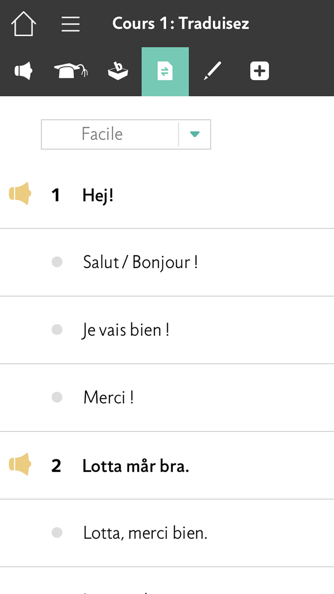This screenshot has height=594, width=334.
Task: Open the megaphone listening tab
Action: pyautogui.click(x=23, y=71)
